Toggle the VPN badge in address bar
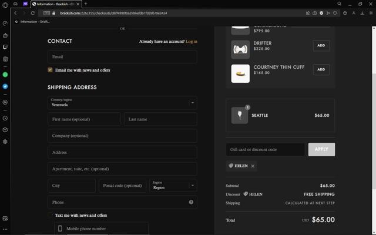 tap(47, 13)
